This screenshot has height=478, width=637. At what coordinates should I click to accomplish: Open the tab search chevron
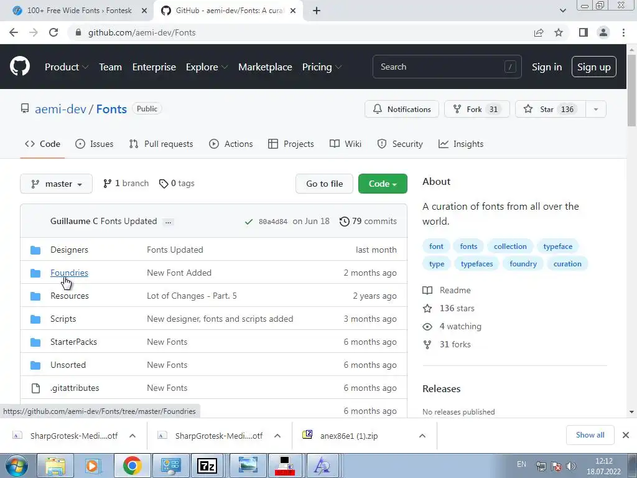point(562,11)
